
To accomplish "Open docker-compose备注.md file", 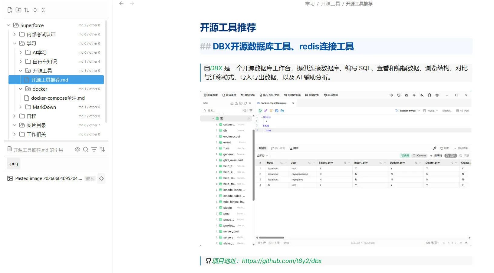I will 56,98.
